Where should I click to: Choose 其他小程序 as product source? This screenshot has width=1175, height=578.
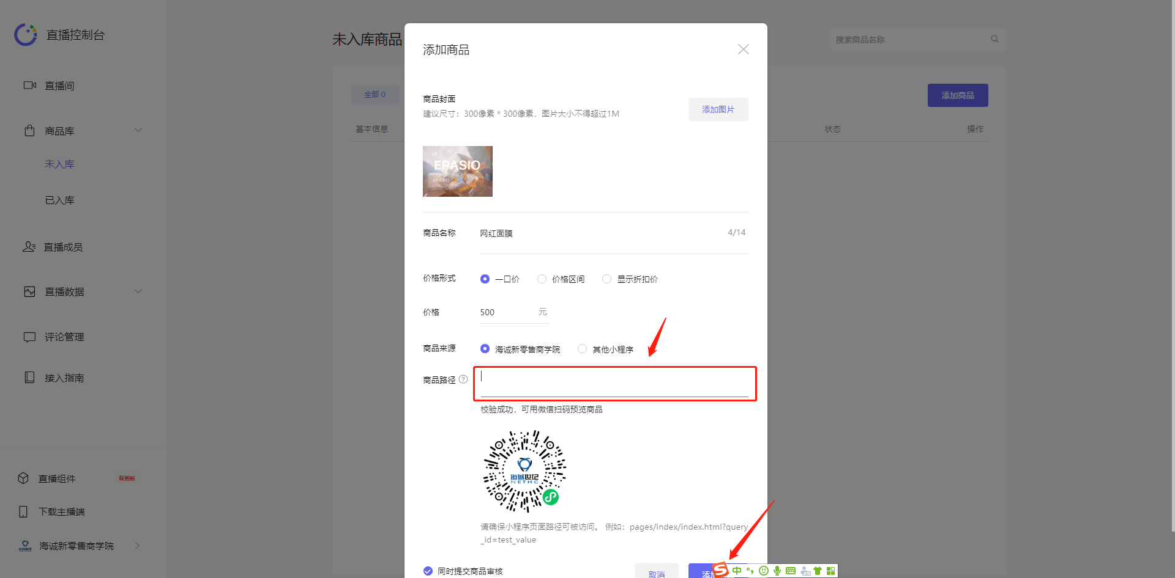point(582,349)
